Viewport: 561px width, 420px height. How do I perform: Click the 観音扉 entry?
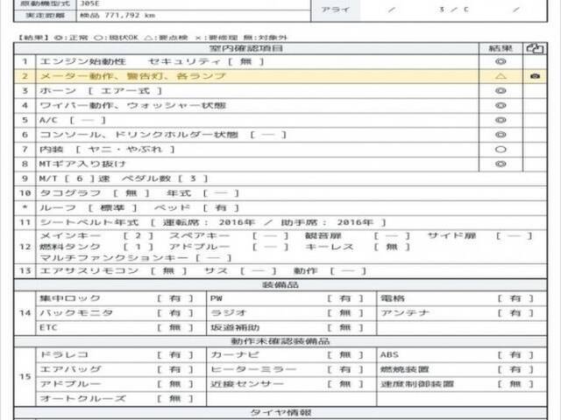tap(357, 235)
